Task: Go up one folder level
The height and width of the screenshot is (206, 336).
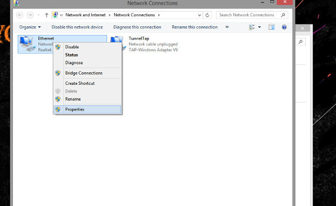Action: [x=47, y=15]
